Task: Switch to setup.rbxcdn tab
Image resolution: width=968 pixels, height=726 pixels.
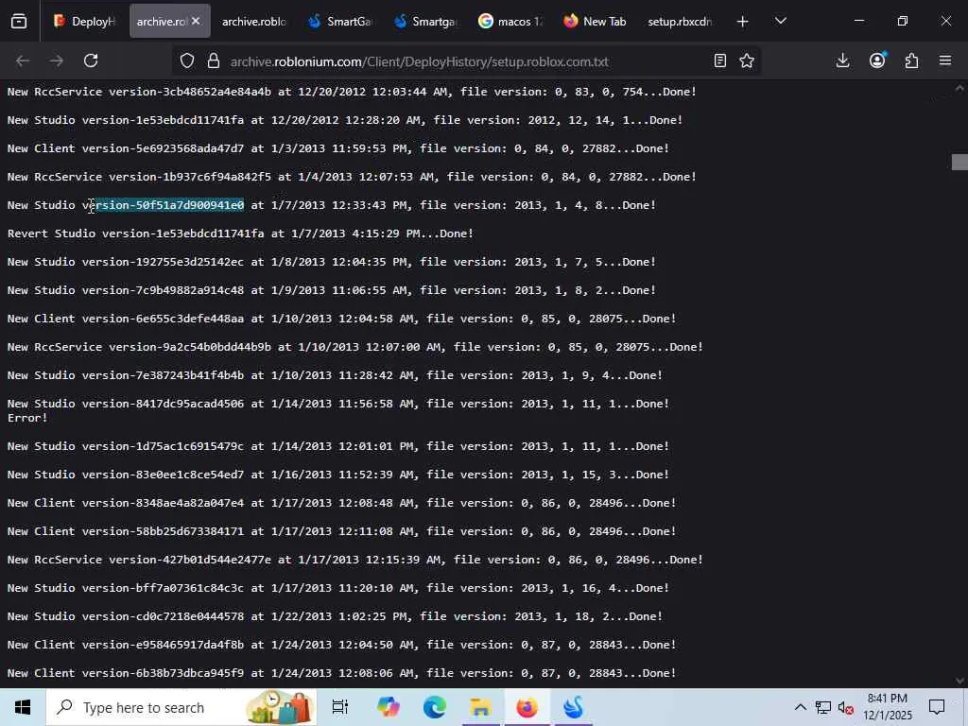Action: tap(680, 21)
